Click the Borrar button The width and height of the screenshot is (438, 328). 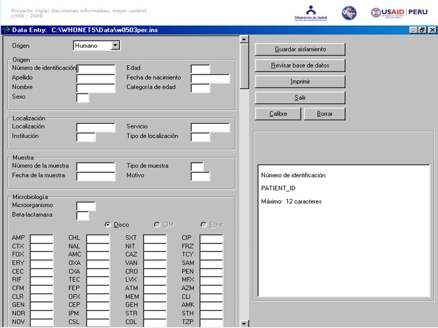tap(324, 114)
